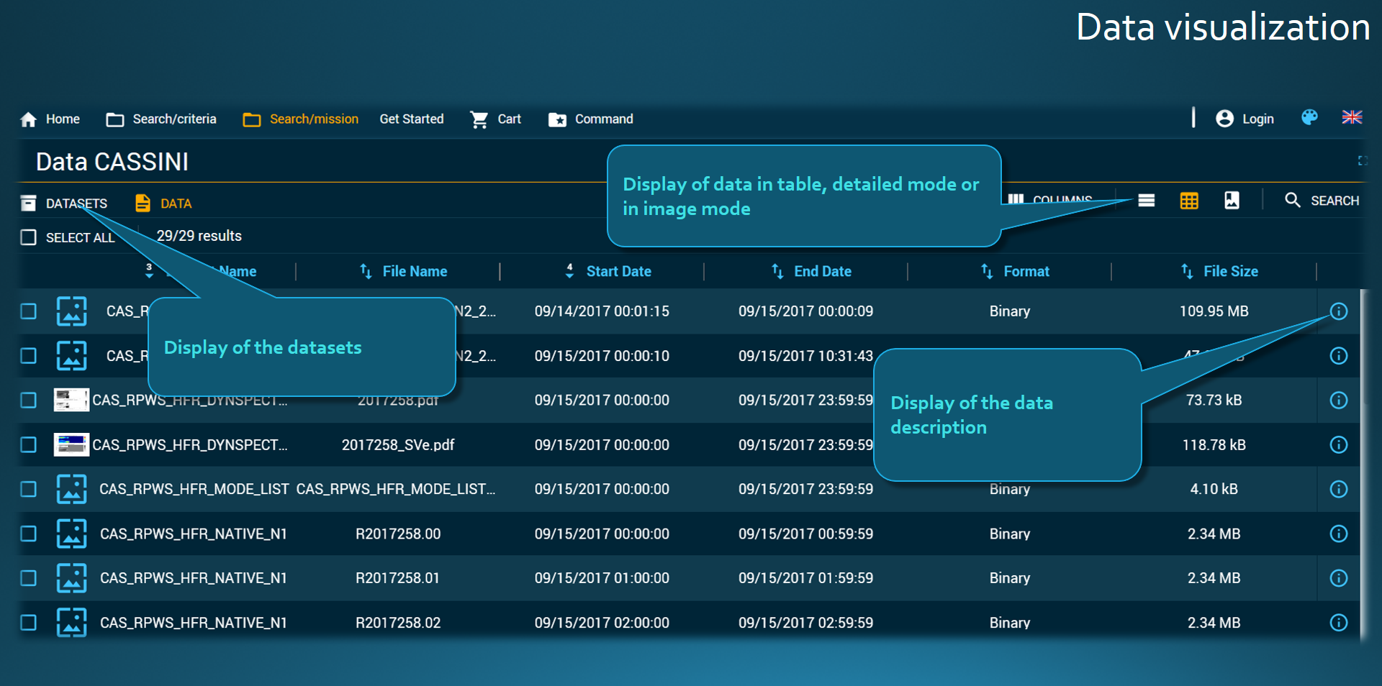This screenshot has height=686, width=1382.
Task: Open thumbnail of 2017258_SVe.pdf row
Action: click(x=71, y=445)
